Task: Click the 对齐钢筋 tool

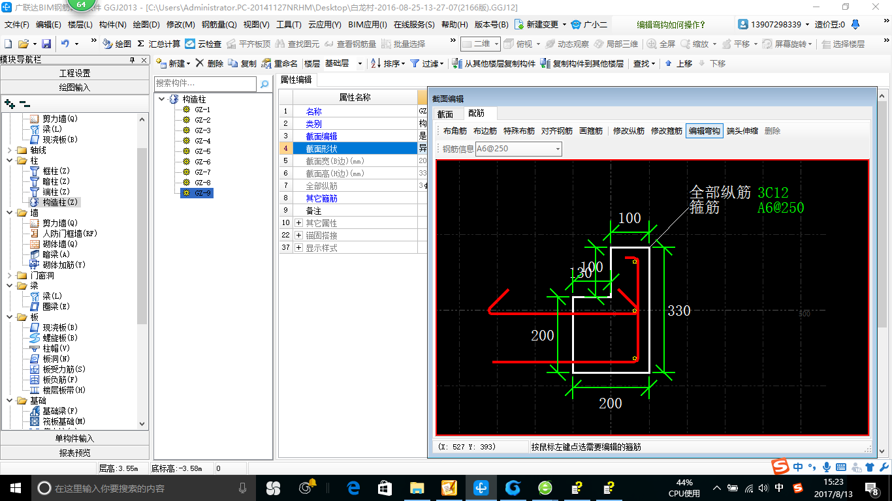Action: [557, 131]
